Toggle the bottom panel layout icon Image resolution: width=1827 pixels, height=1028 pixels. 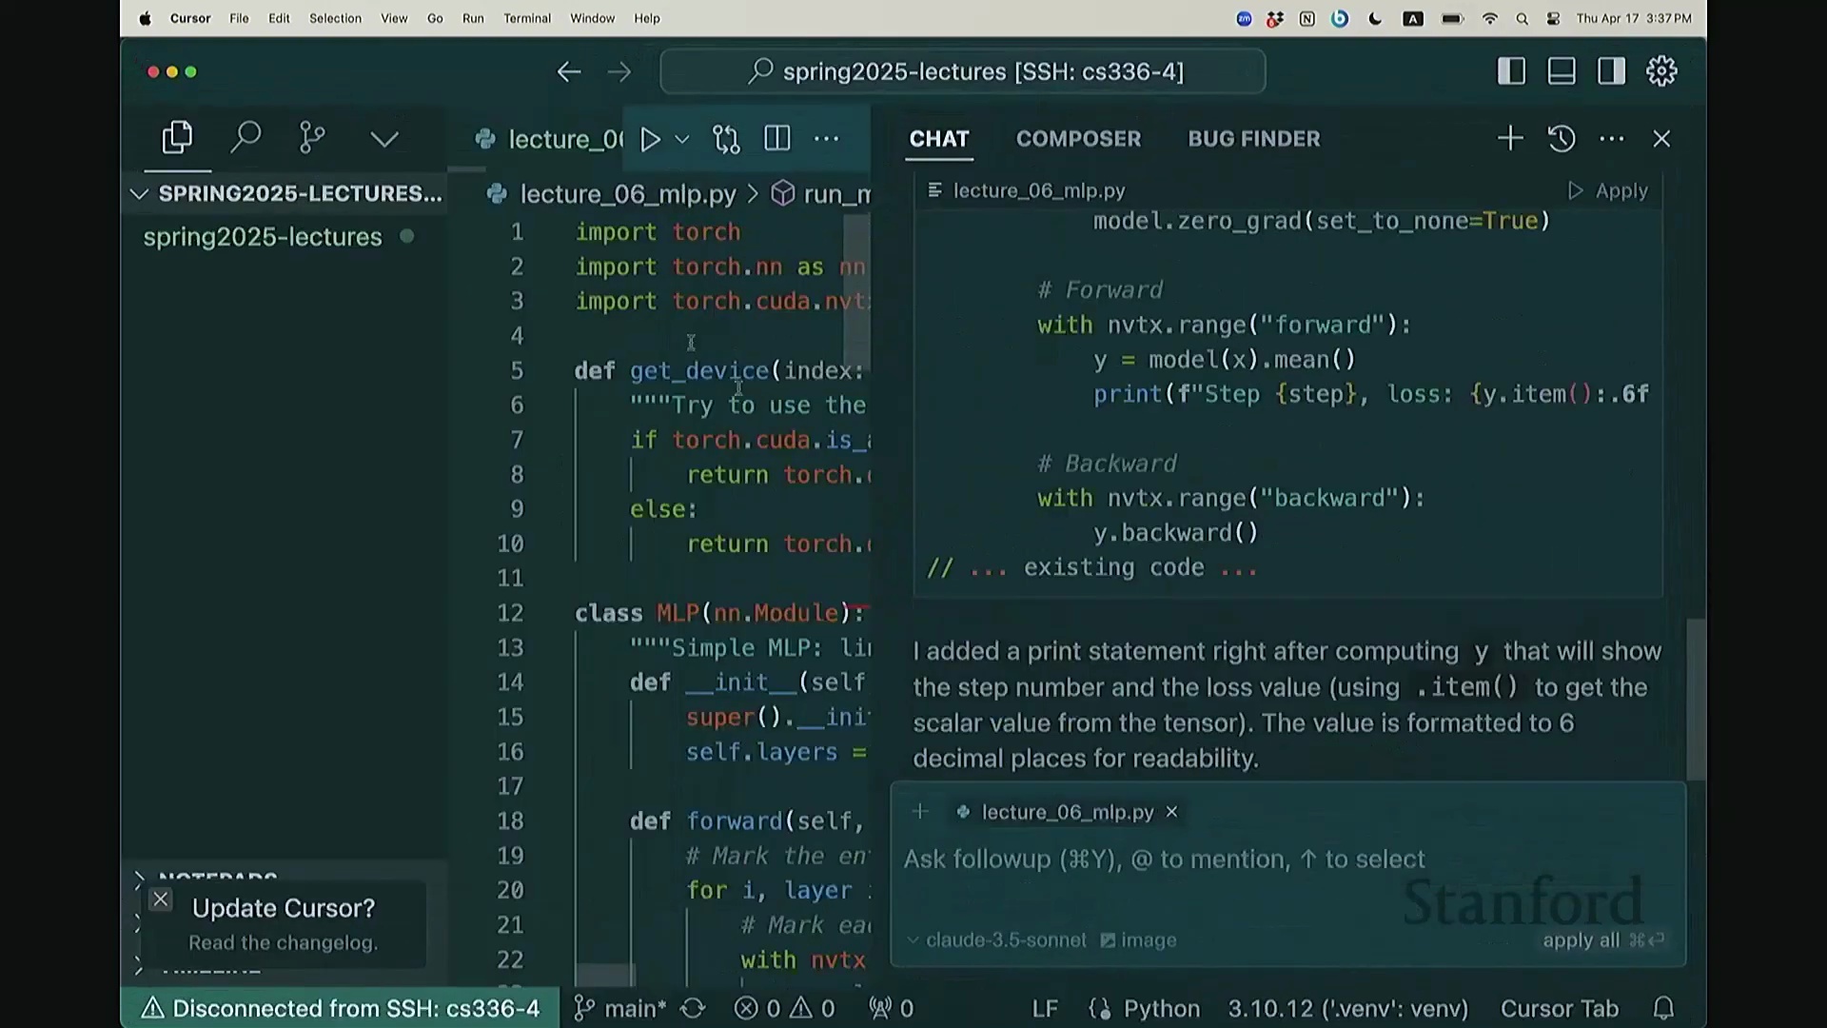point(1562,71)
